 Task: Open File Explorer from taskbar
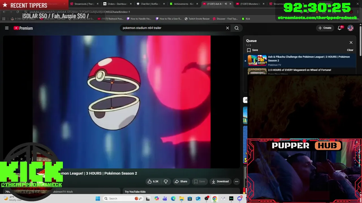182,198
